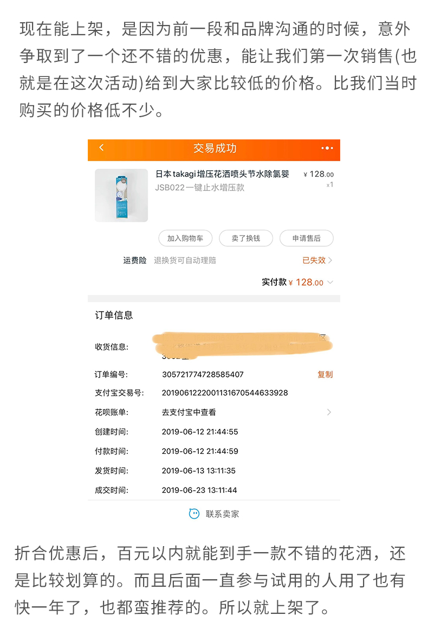Image resolution: width=428 pixels, height=628 pixels.
Task: Open the three-dot more options menu
Action: pyautogui.click(x=327, y=148)
